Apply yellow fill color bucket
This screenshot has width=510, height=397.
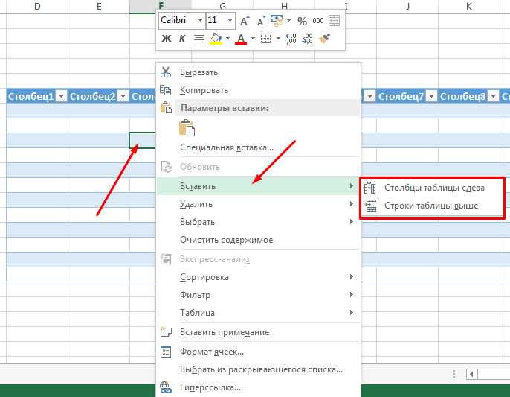216,39
